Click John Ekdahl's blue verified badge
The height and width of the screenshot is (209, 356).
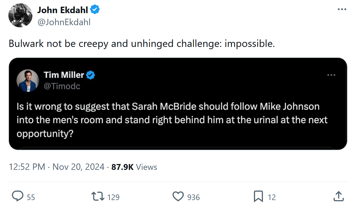[95, 10]
